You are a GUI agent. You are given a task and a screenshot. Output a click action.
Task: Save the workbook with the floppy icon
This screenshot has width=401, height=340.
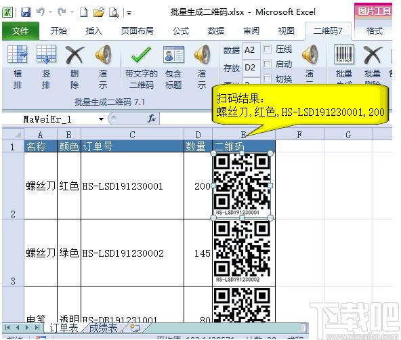25,12
